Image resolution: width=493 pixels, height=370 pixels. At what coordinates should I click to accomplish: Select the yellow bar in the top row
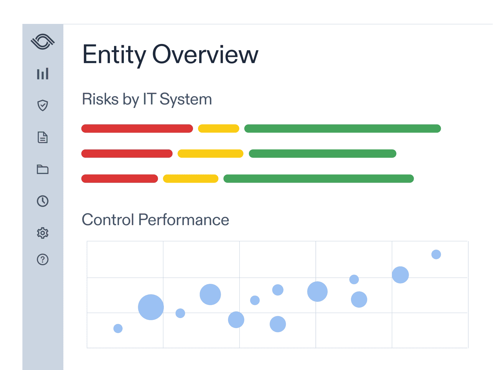(218, 128)
